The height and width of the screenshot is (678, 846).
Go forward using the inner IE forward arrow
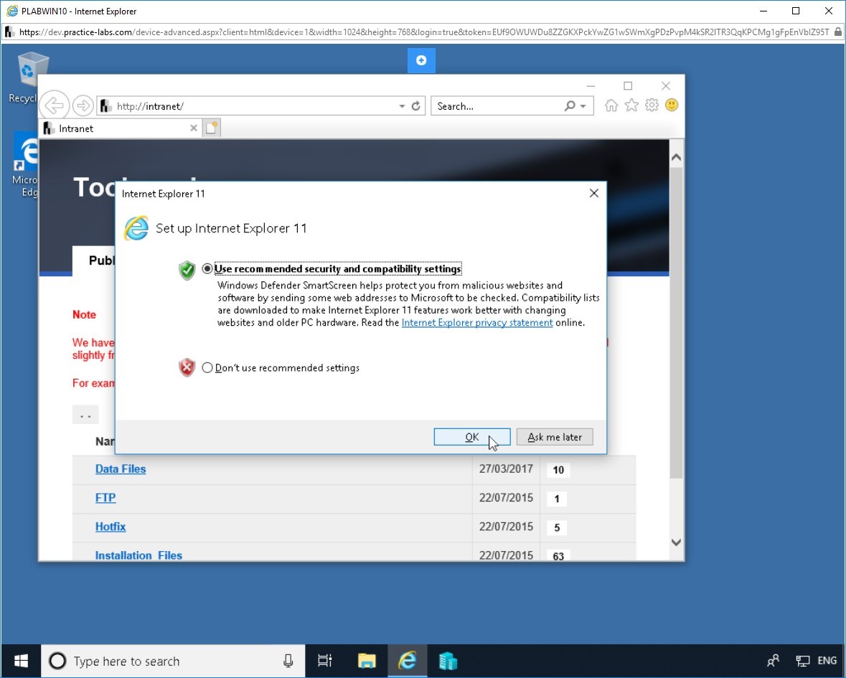tap(83, 105)
